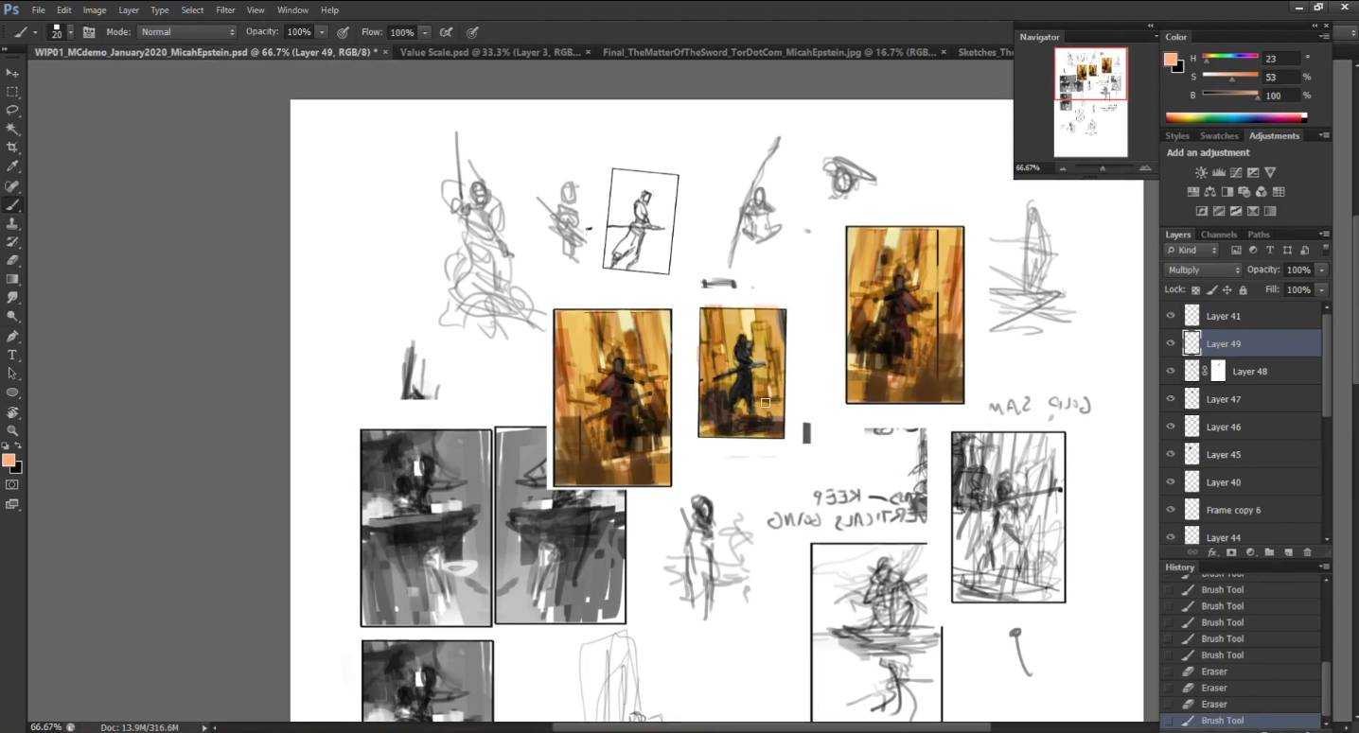Toggle visibility of Layer 47

[1171, 399]
